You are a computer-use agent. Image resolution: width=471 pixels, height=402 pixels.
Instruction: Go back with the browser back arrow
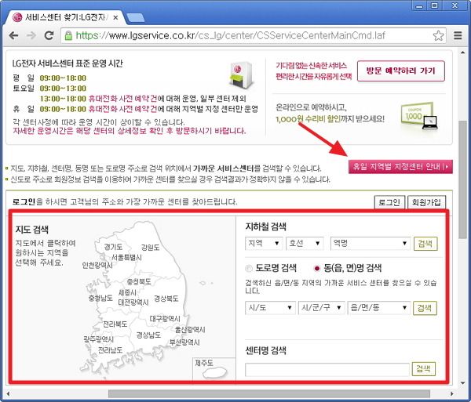coord(14,36)
